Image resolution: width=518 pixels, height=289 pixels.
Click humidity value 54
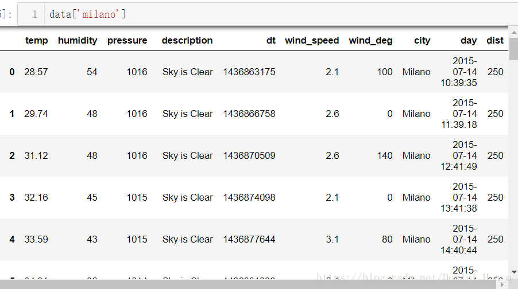click(92, 72)
